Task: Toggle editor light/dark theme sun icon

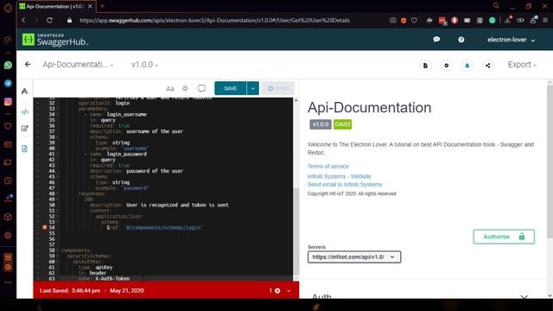Action: coord(185,88)
